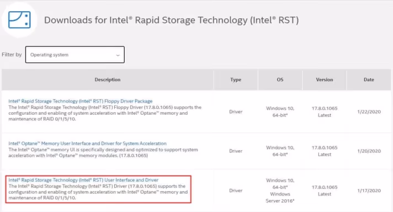Click the Intel RST storage drive icon
This screenshot has height=212, width=393.
pyautogui.click(x=19, y=20)
